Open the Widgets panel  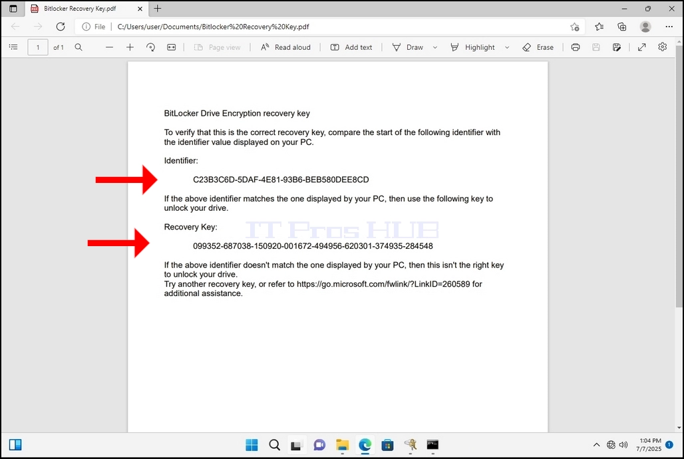pyautogui.click(x=15, y=444)
